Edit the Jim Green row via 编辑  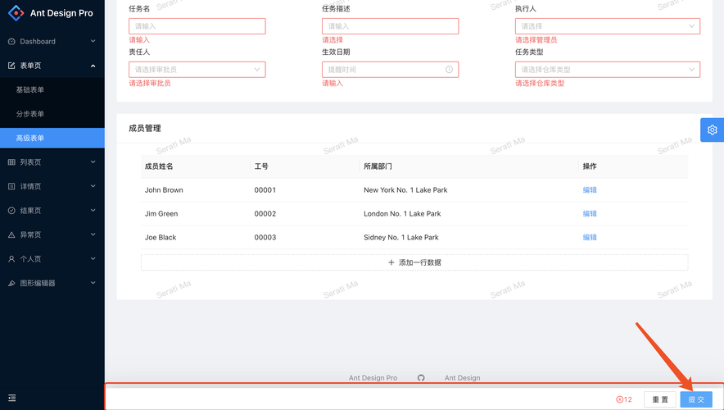click(x=590, y=213)
